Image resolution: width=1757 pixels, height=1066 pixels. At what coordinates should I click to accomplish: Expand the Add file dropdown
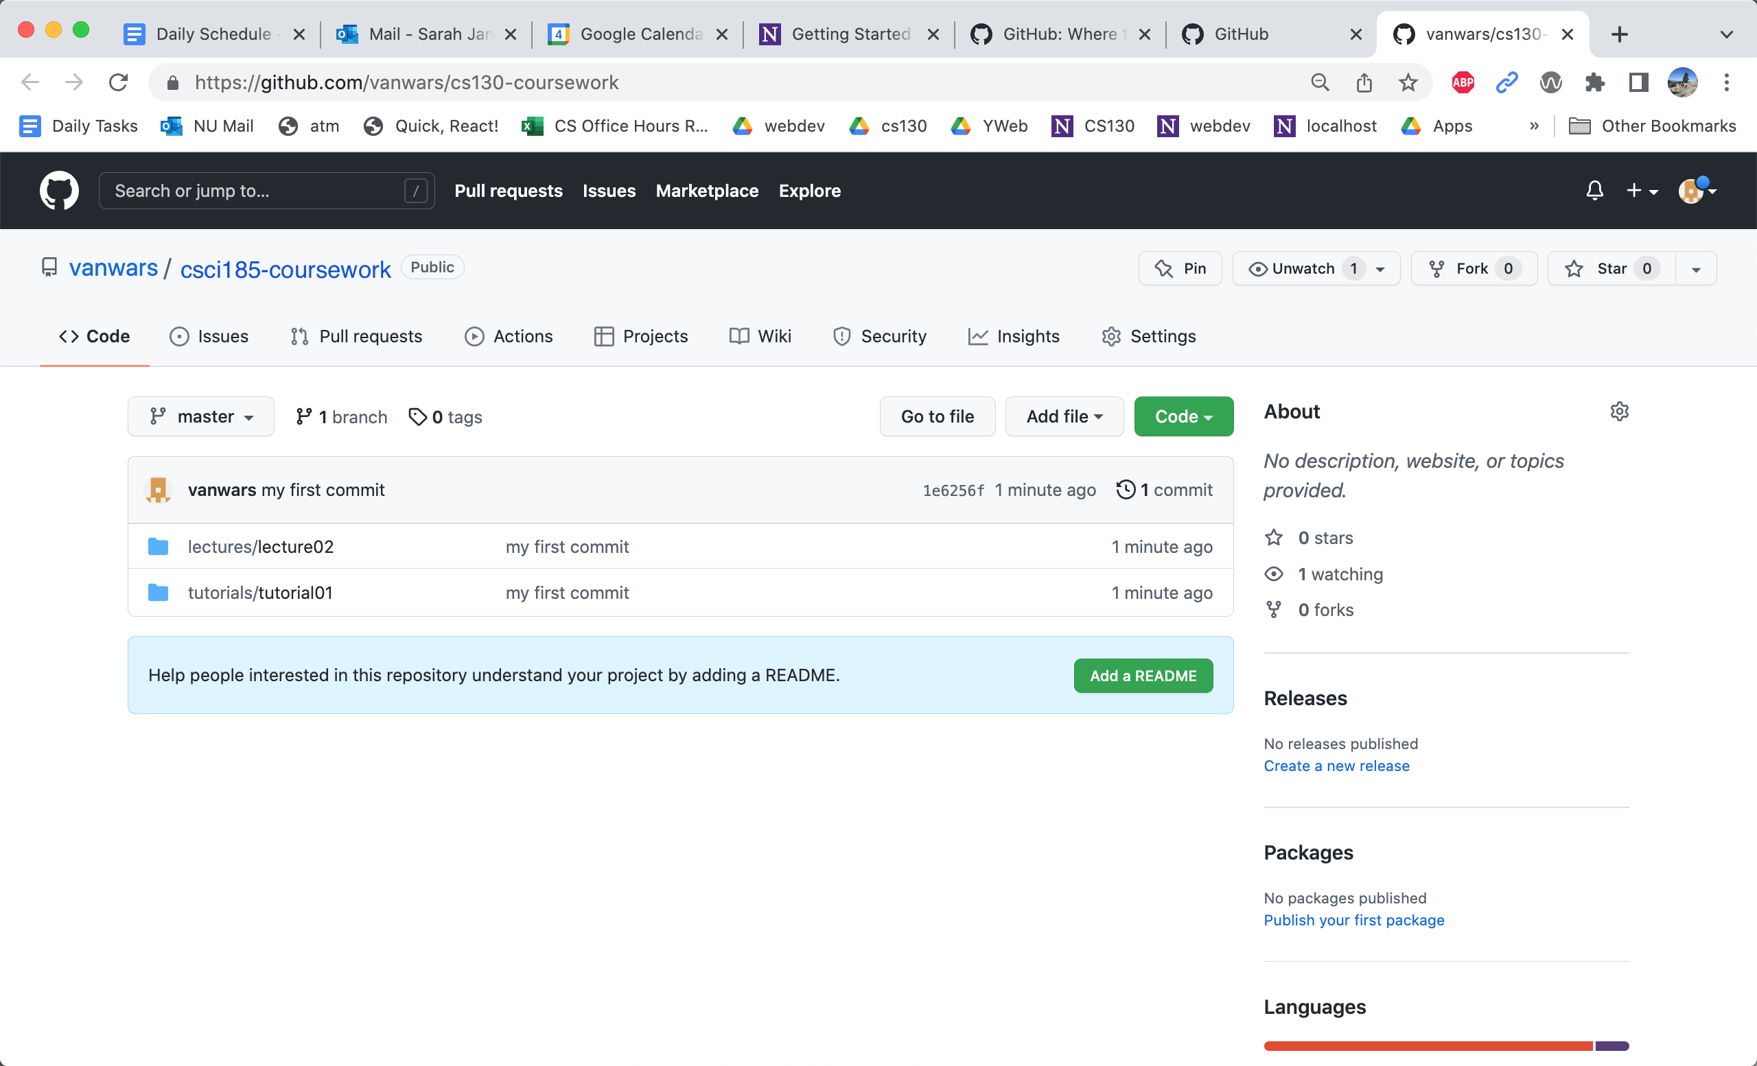pos(1063,416)
